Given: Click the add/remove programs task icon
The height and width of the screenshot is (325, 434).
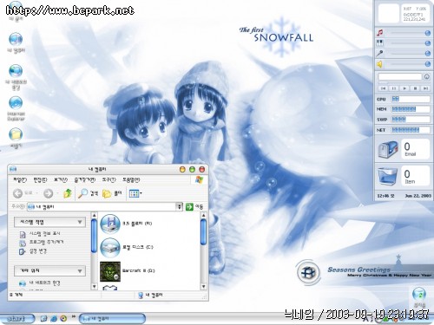Looking at the screenshot, I should (23, 243).
